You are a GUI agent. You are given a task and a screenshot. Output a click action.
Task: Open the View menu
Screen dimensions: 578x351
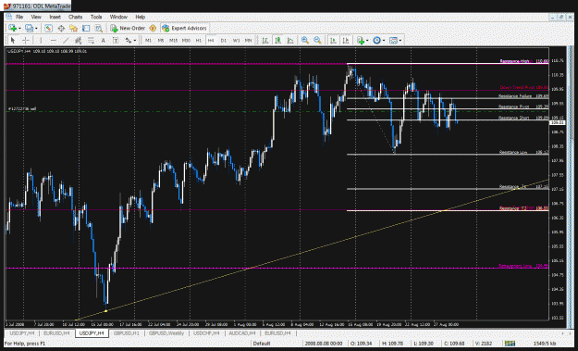pos(36,17)
